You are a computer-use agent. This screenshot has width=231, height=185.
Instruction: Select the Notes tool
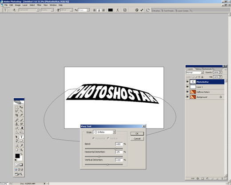pos(16,146)
